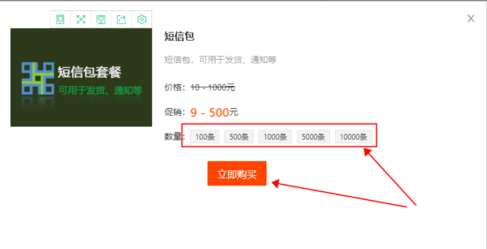Click the save disk icon in the toolbar

tap(101, 20)
